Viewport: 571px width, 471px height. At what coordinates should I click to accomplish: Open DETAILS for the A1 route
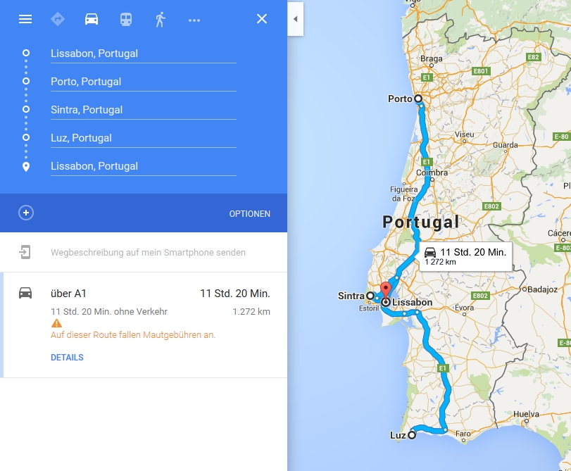point(67,358)
